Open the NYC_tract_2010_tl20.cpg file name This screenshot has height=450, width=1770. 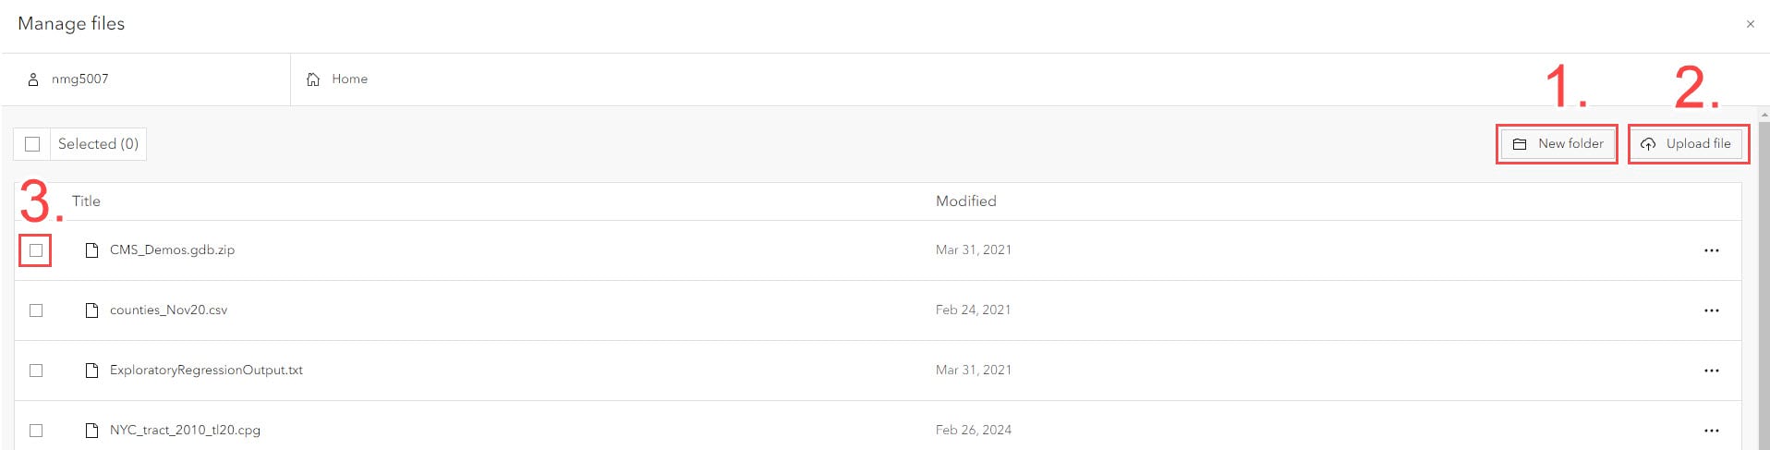pyautogui.click(x=185, y=431)
